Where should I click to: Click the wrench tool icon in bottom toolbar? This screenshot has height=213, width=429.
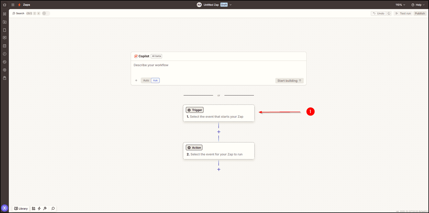(45, 209)
